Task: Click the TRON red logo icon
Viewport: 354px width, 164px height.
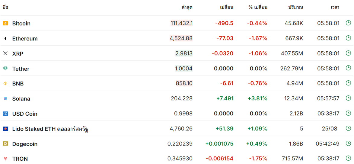Action: (x=5, y=159)
